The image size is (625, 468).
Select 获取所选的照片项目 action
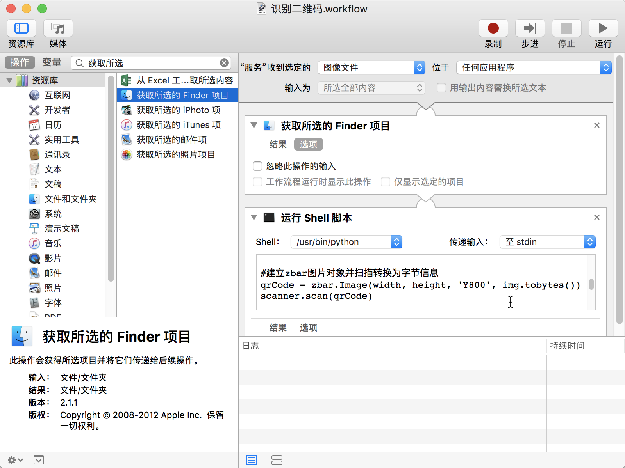tap(178, 154)
